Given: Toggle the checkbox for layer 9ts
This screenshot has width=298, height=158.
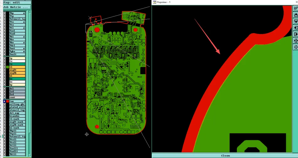Looking at the screenshot, I should [4, 25].
